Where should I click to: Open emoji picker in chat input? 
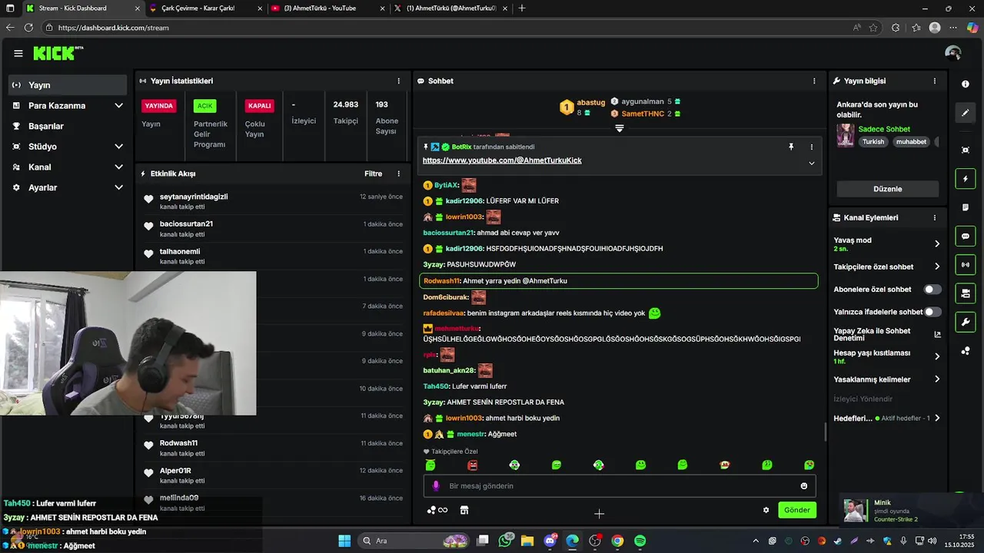point(804,486)
